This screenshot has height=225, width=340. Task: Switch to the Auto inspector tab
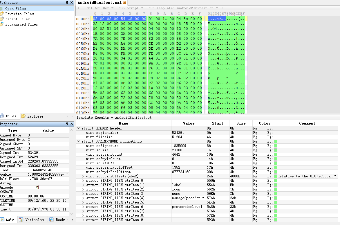(8, 219)
